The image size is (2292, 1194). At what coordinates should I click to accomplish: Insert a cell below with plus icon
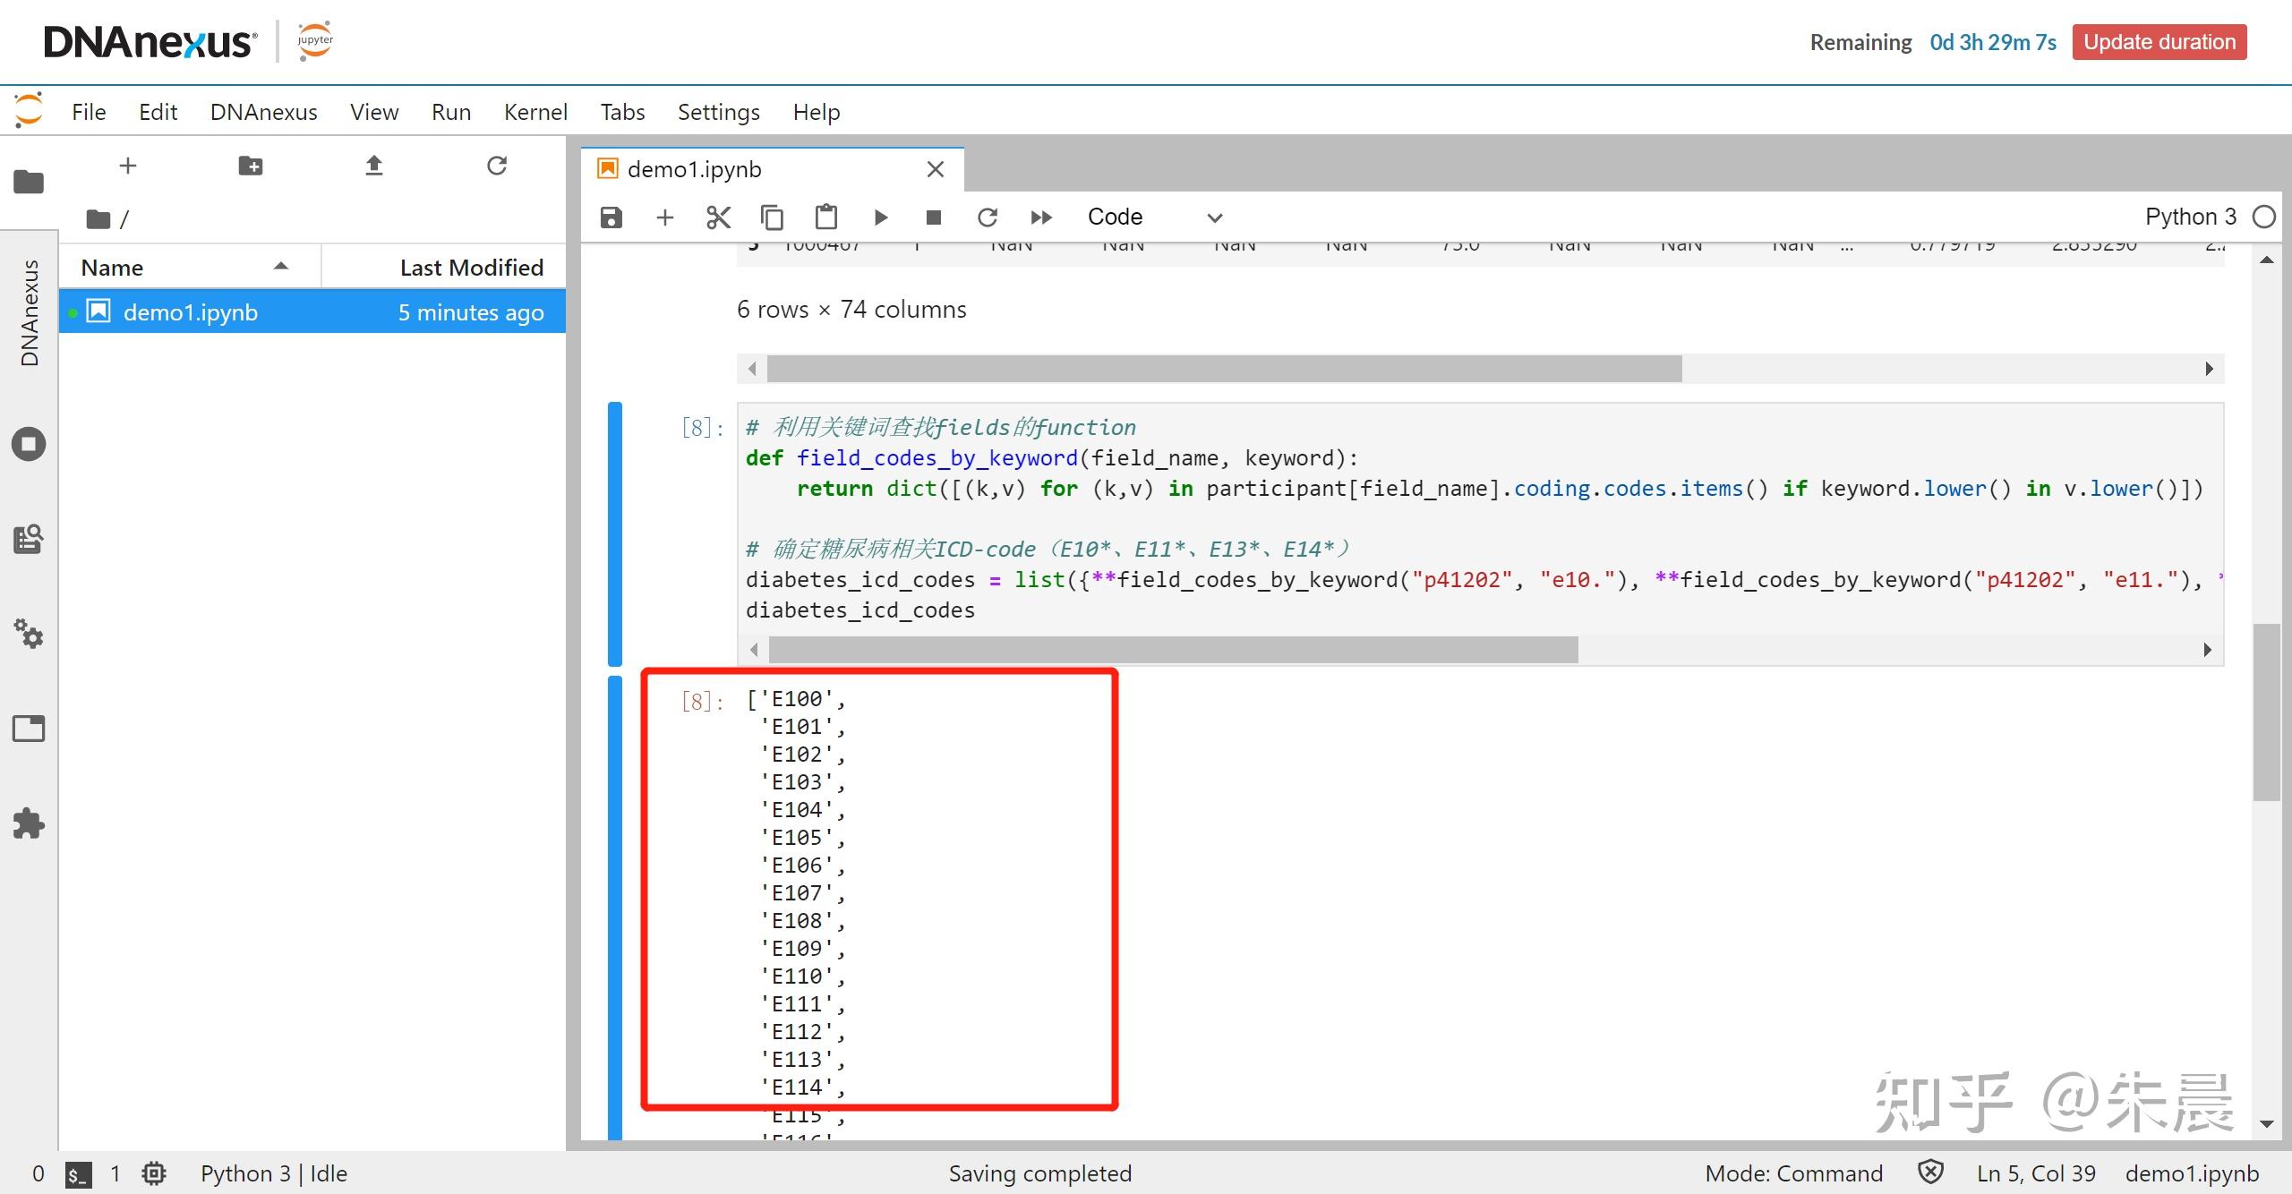[664, 217]
